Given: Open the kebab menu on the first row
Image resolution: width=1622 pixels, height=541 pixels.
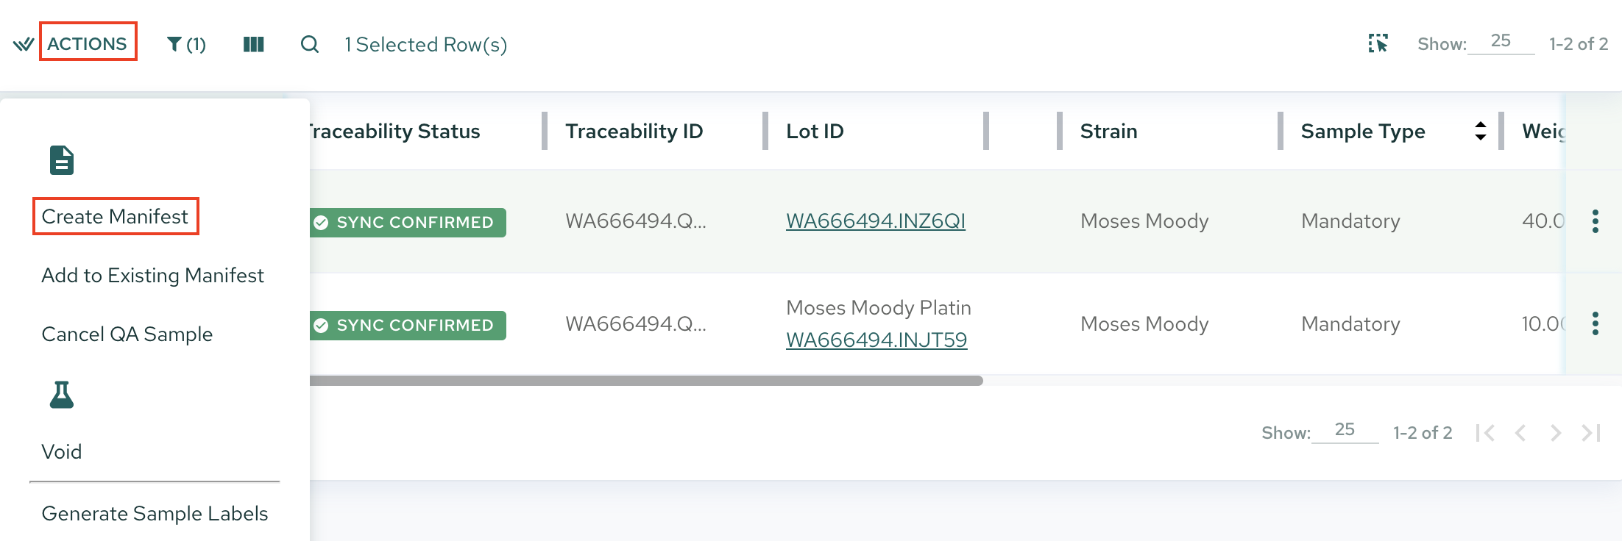Looking at the screenshot, I should coord(1596,221).
